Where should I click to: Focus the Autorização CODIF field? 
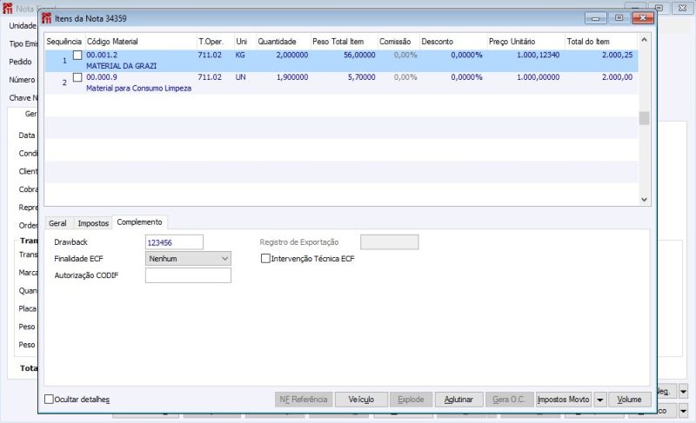pos(188,275)
